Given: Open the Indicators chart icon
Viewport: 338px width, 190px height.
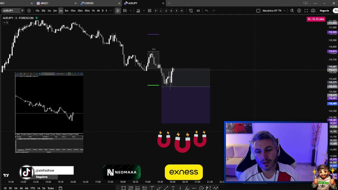Looking at the screenshot, I should point(138,11).
